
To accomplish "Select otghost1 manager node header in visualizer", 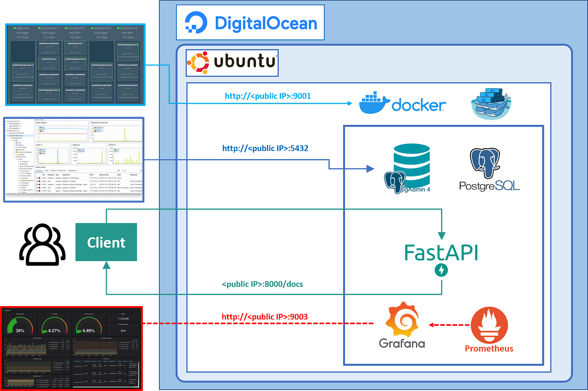I will tap(22, 33).
